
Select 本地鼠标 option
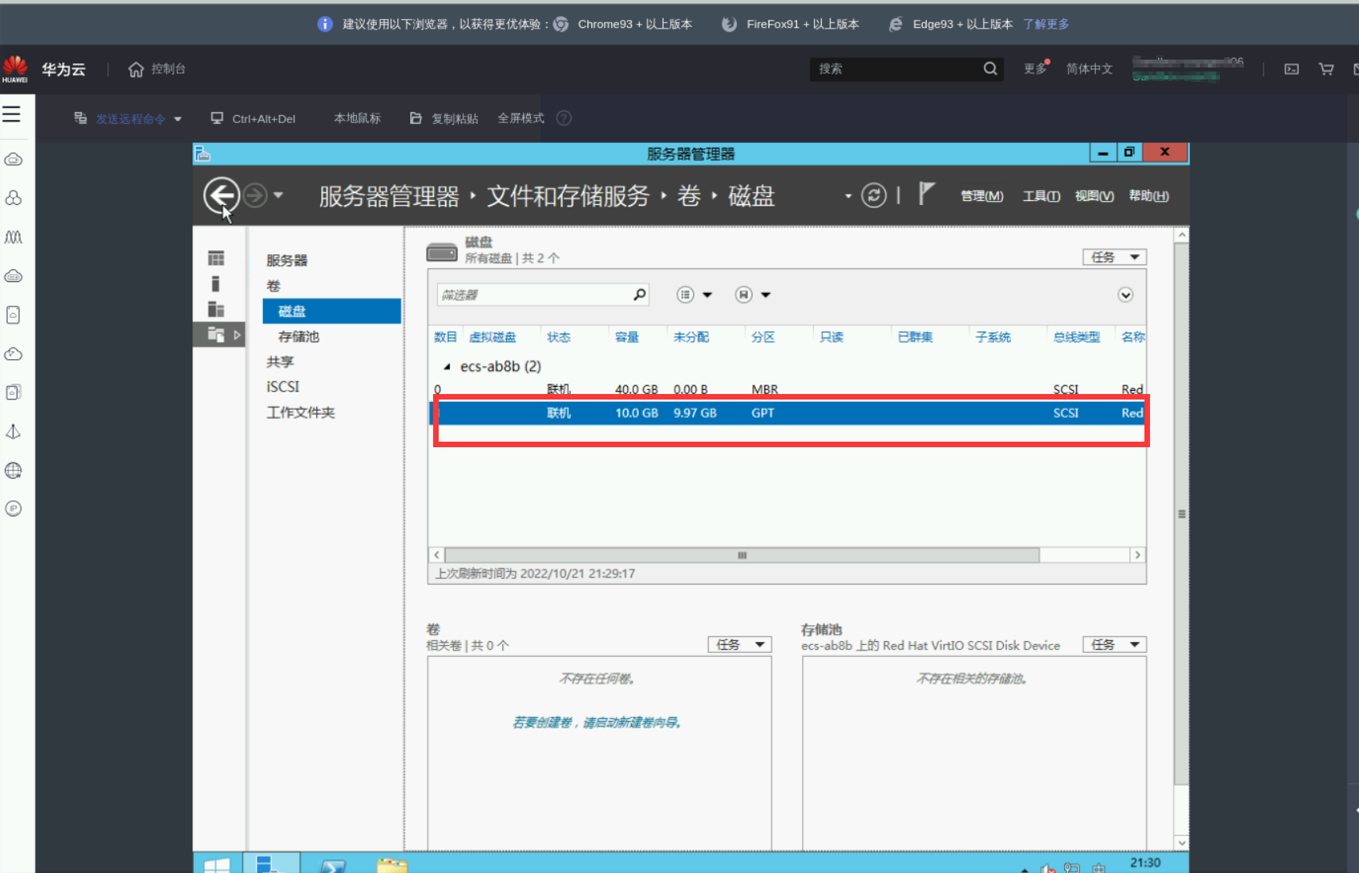[x=357, y=118]
